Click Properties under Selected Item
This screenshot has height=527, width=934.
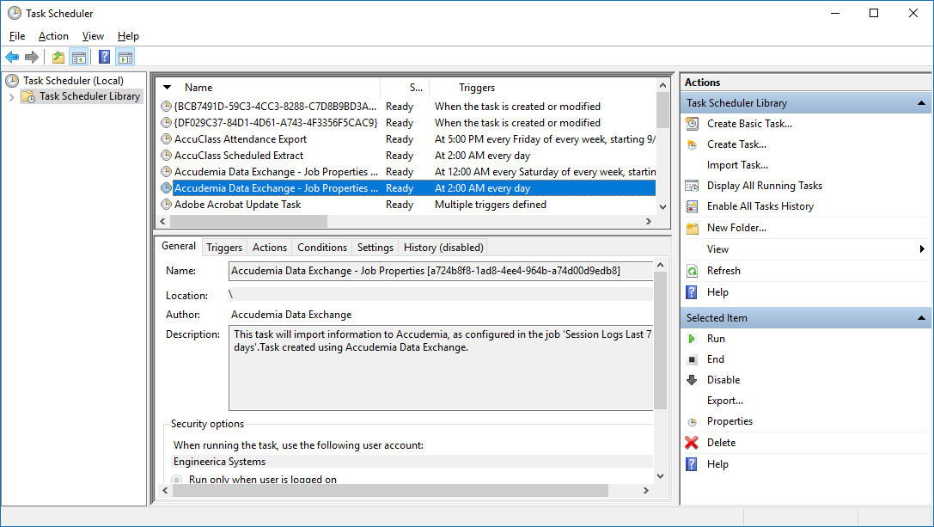(729, 421)
